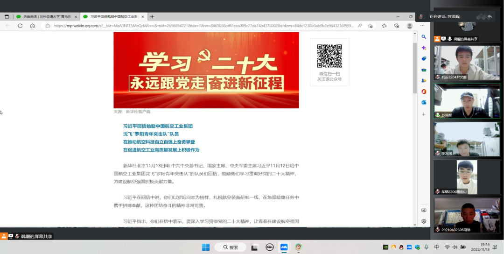Viewport: 504px width, 254px height.
Task: Open the Outlook icon in Edge sidebar
Action: [424, 102]
